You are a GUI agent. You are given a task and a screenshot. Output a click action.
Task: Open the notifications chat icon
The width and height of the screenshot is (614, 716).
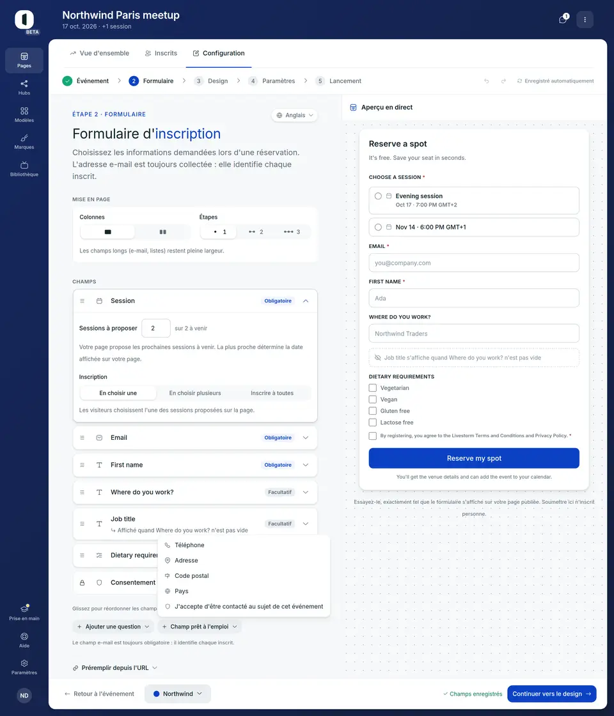click(563, 20)
